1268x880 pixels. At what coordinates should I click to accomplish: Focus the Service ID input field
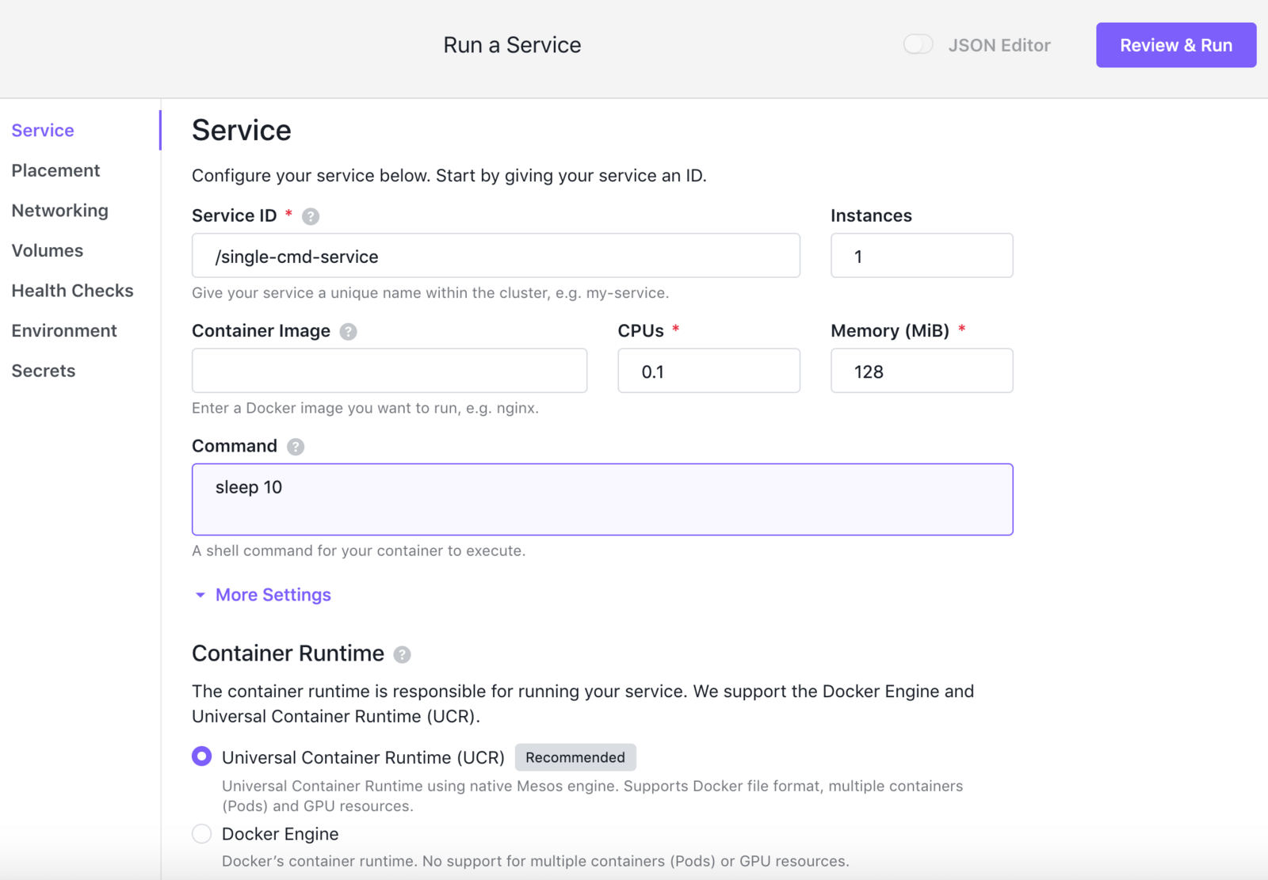tap(496, 255)
